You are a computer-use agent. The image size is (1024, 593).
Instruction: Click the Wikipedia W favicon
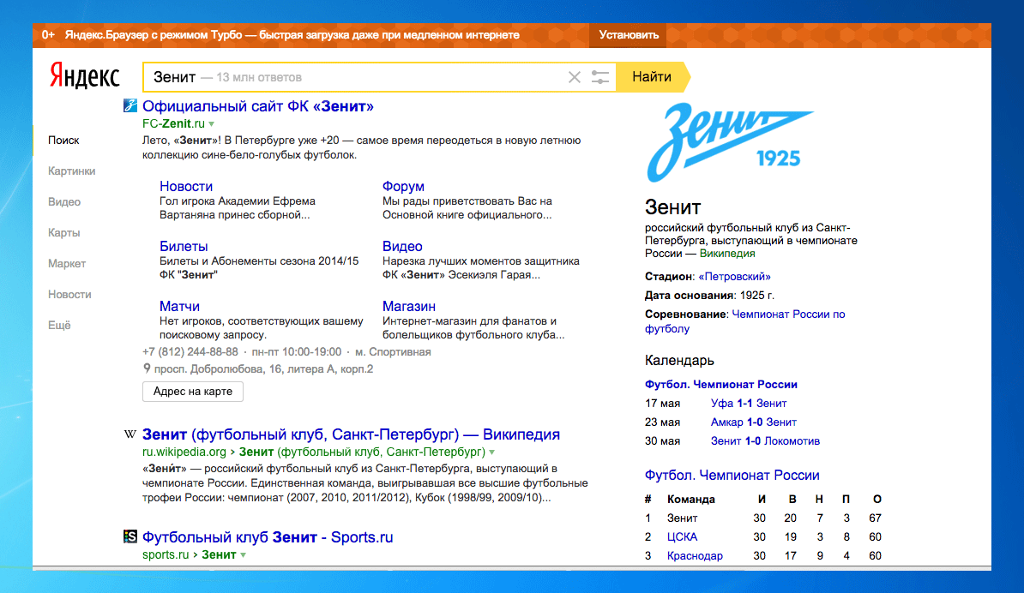(130, 434)
